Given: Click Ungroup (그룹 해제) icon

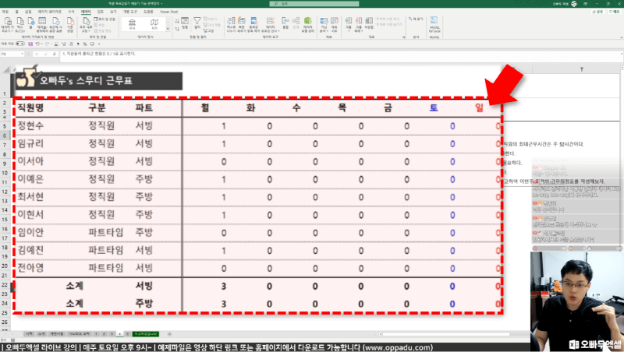Looking at the screenshot, I should 359,25.
